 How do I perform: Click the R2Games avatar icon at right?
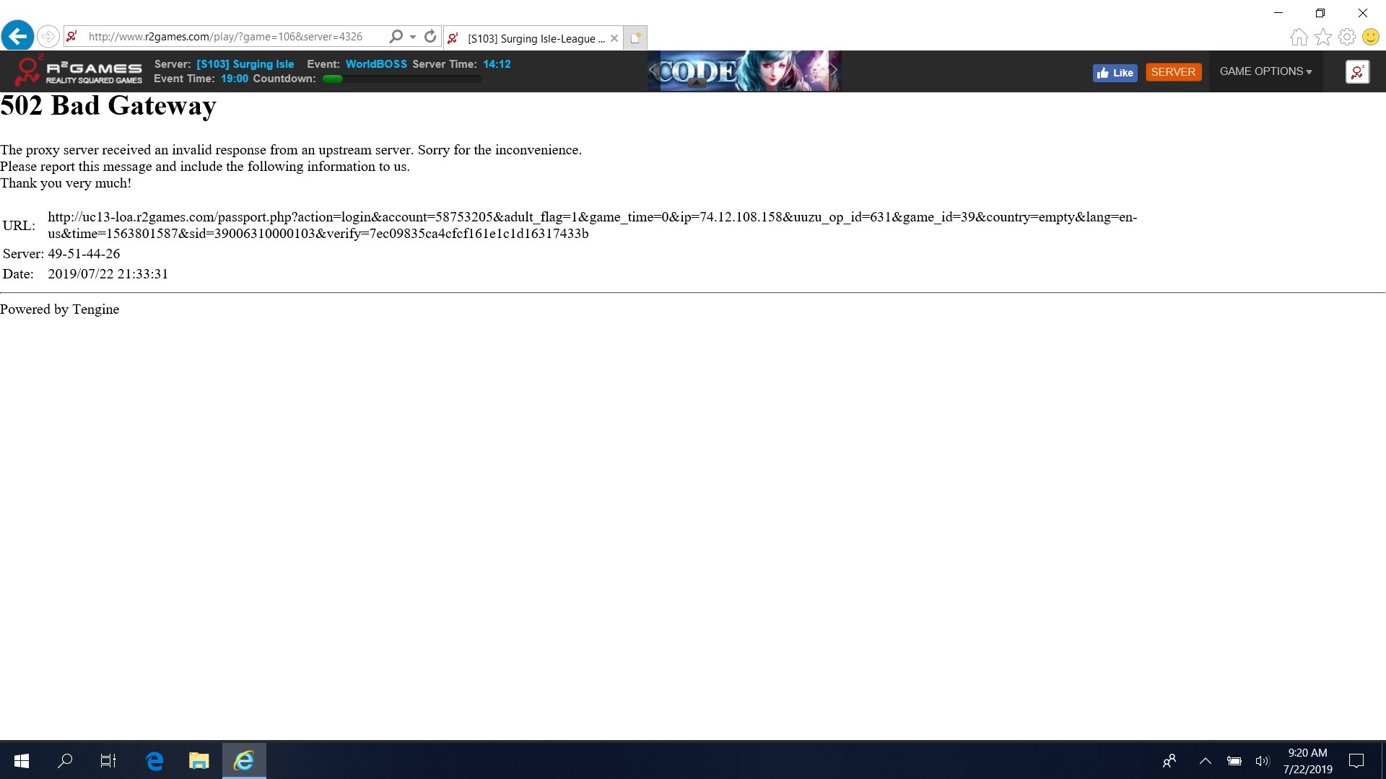pyautogui.click(x=1357, y=71)
